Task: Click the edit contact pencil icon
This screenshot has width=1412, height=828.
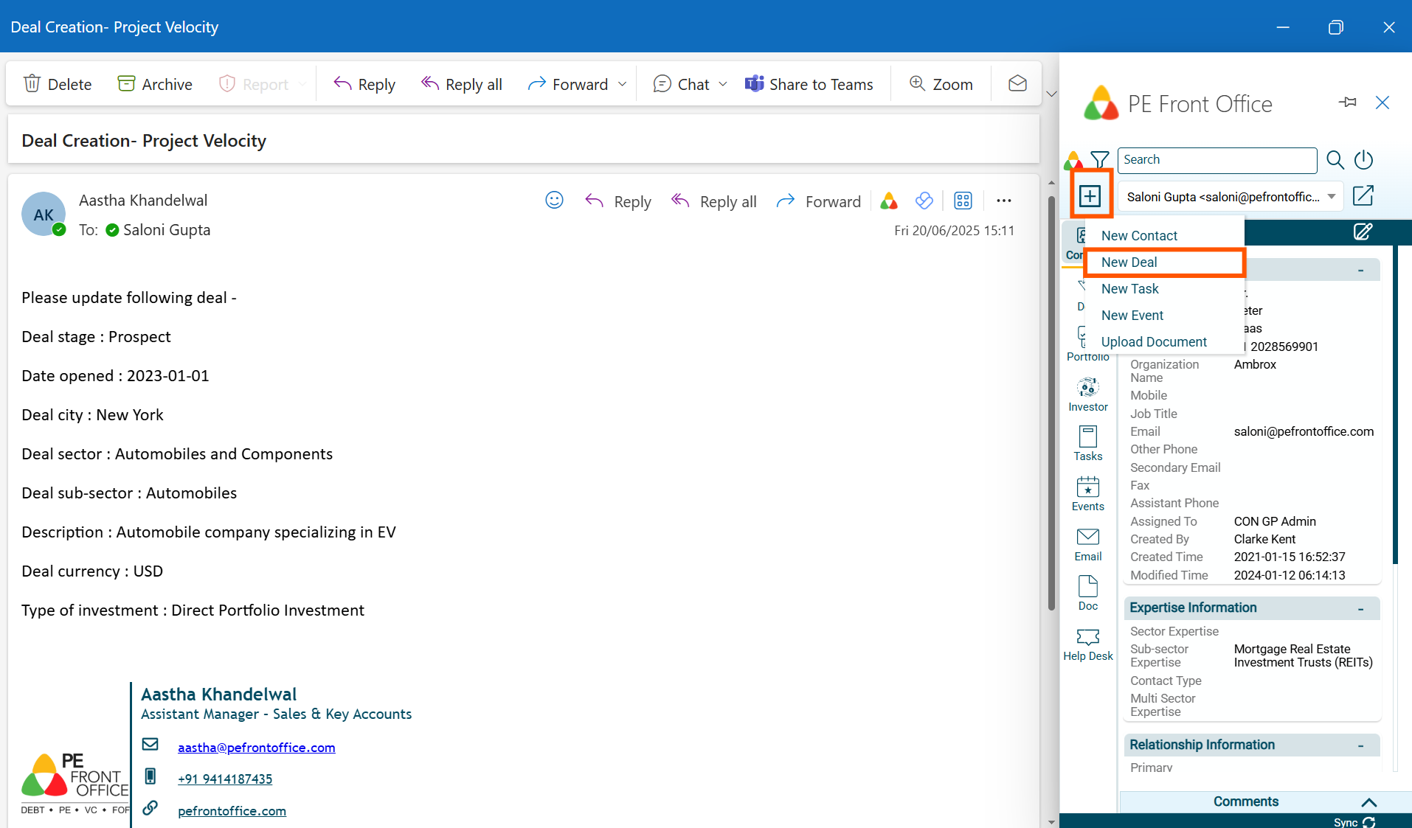Action: (x=1363, y=232)
